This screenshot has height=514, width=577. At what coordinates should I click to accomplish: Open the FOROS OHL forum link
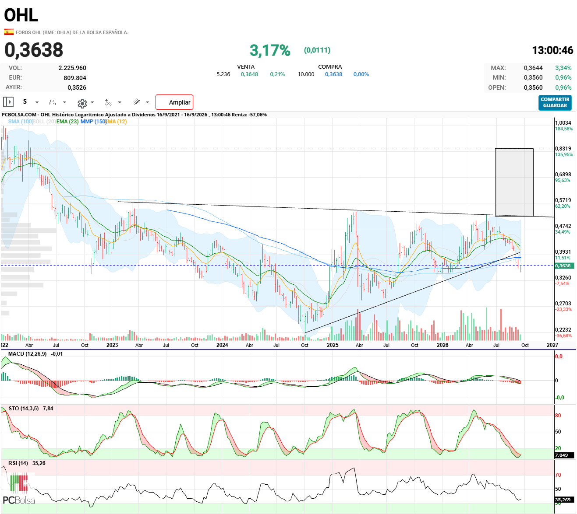[x=72, y=32]
